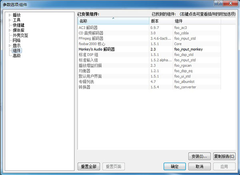Select the foobar2000 核心 row

(149, 44)
